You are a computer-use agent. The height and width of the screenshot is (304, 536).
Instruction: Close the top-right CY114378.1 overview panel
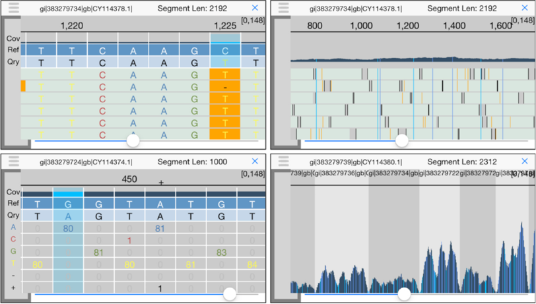pyautogui.click(x=525, y=8)
